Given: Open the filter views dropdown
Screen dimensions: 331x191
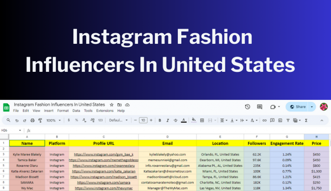Looking at the screenshot, I should [297, 120].
